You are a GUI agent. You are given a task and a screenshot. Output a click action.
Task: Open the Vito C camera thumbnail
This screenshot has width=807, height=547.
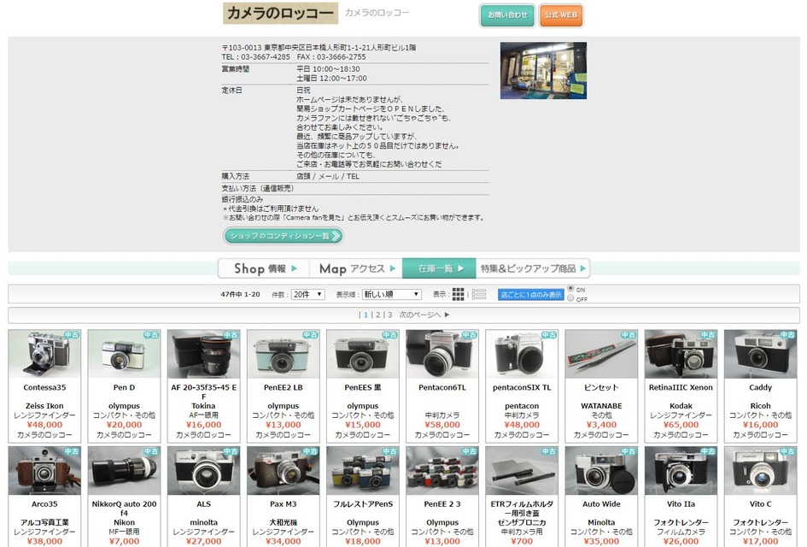click(760, 470)
